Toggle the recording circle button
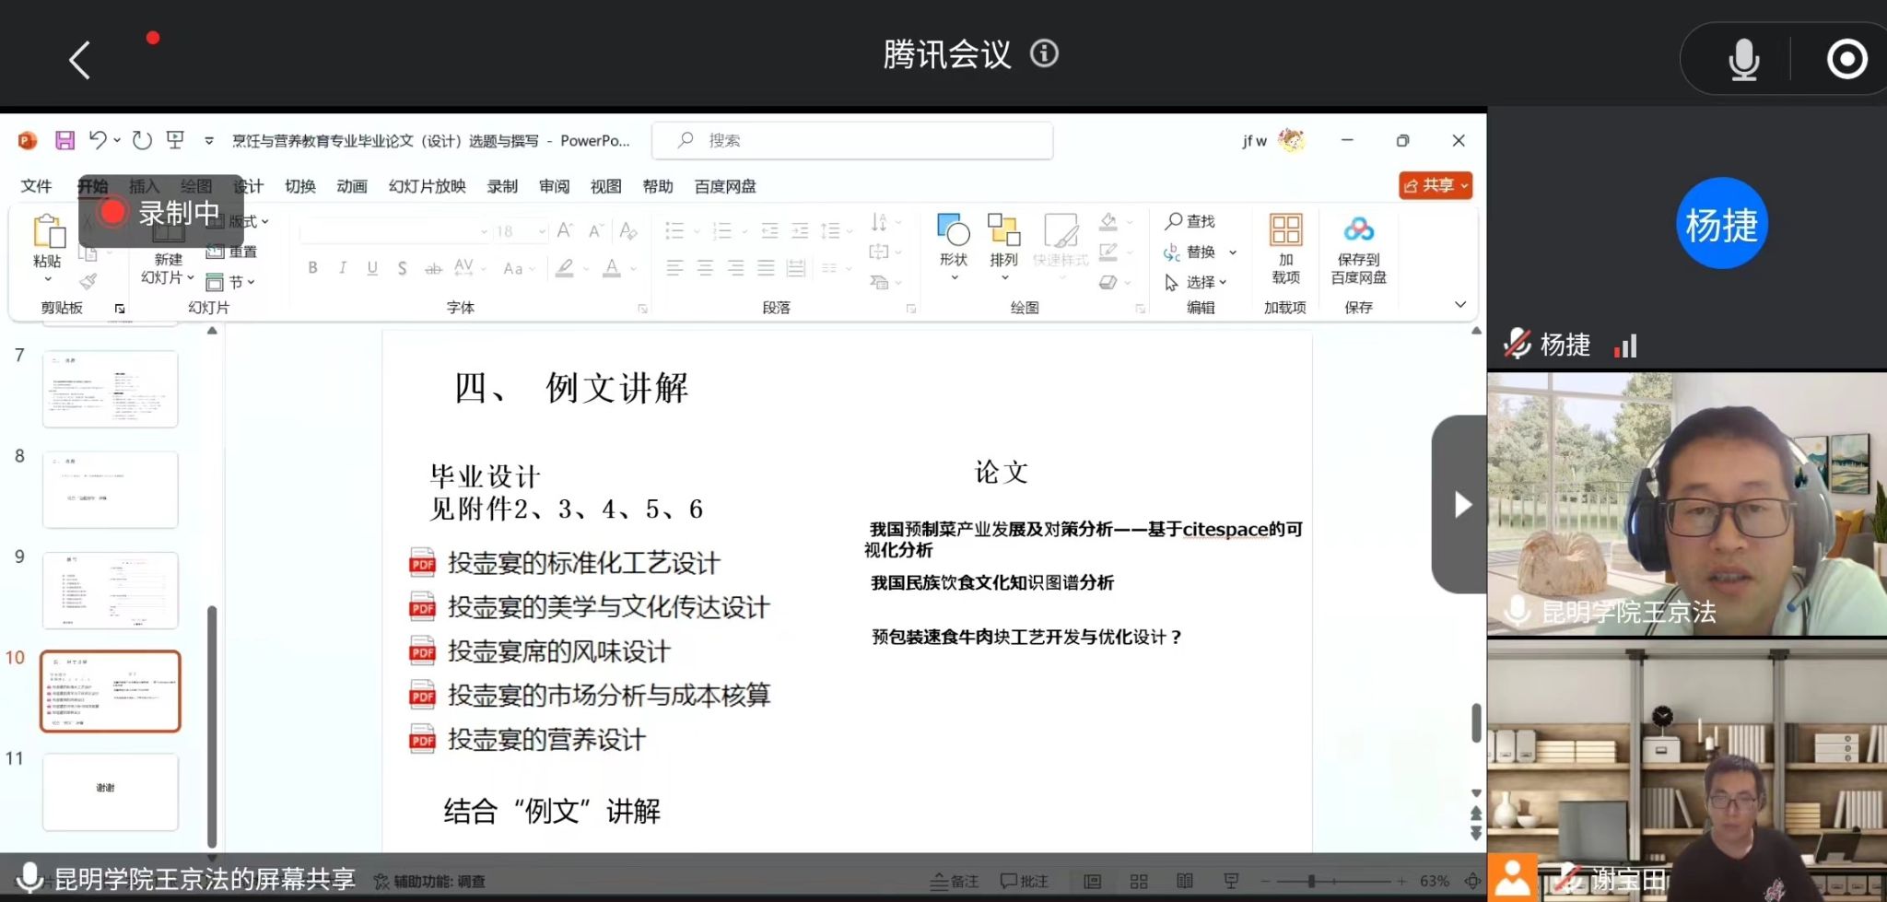This screenshot has height=902, width=1887. [x=1846, y=60]
